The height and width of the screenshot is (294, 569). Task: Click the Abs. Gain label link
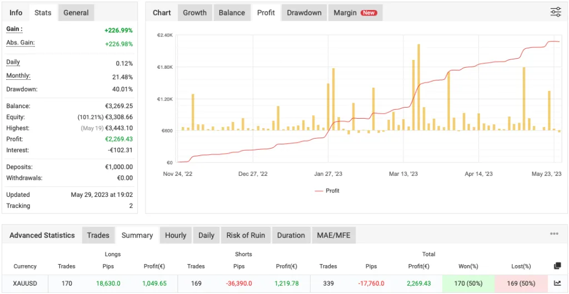21,43
